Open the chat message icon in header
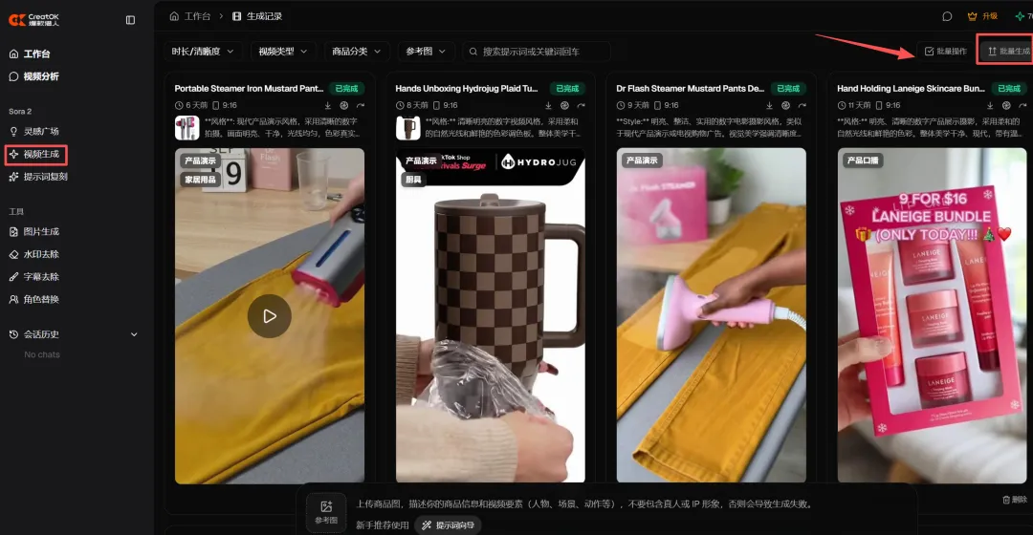Image resolution: width=1033 pixels, height=535 pixels. pos(947,16)
